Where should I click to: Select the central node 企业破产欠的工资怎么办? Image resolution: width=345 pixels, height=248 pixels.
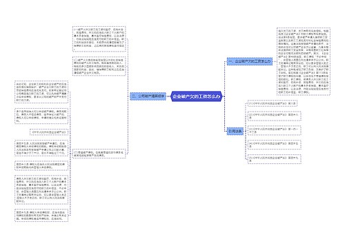(197, 96)
